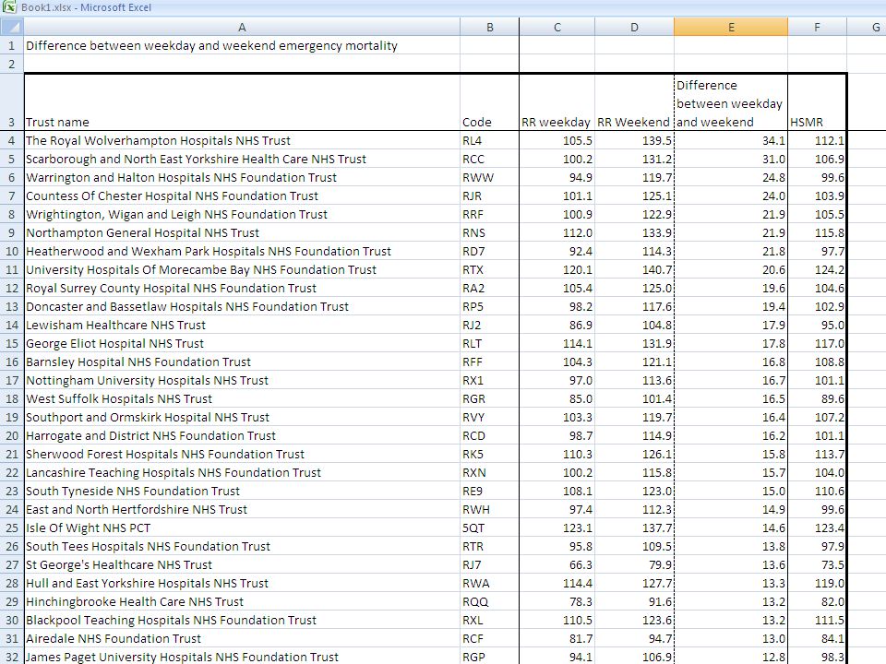The width and height of the screenshot is (886, 664).
Task: Select column A header
Action: [x=242, y=27]
